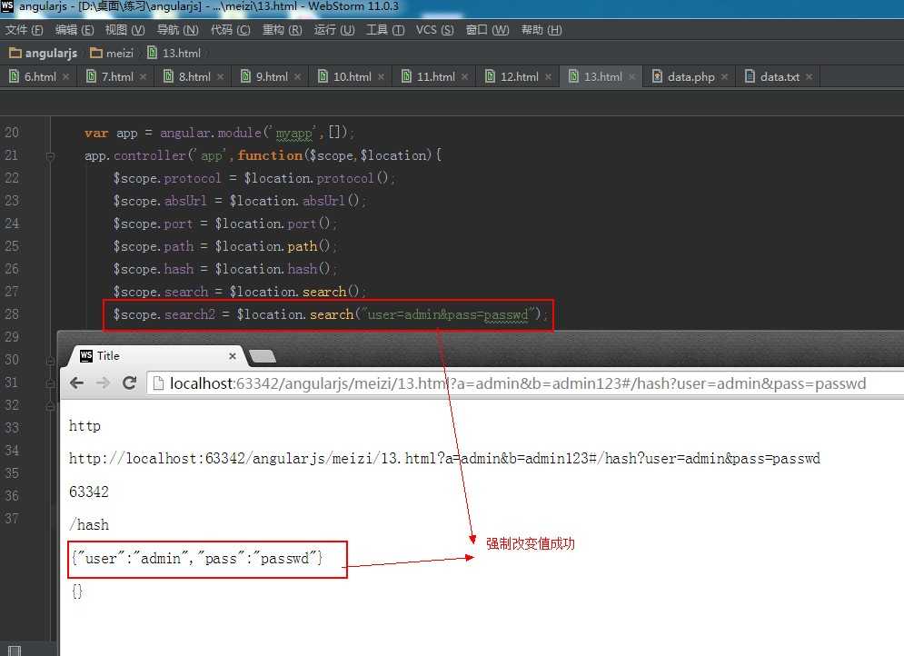The height and width of the screenshot is (656, 904).
Task: Close the 7.html editor tab
Action: tap(143, 76)
